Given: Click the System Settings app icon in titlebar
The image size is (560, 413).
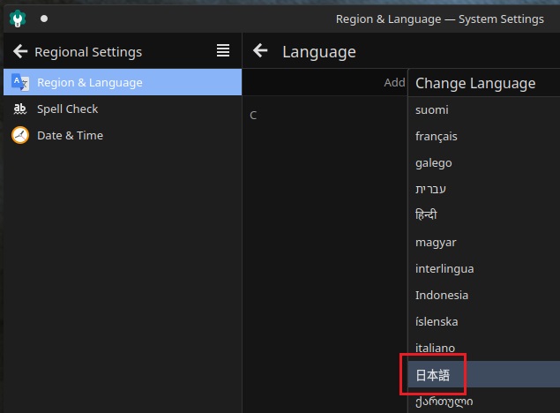Looking at the screenshot, I should coord(18,19).
